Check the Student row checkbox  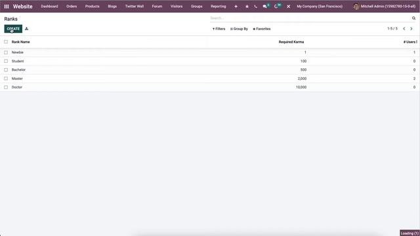pyautogui.click(x=6, y=61)
